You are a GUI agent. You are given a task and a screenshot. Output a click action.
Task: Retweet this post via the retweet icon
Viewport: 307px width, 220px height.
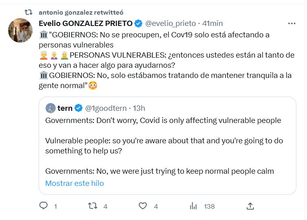(x=93, y=206)
